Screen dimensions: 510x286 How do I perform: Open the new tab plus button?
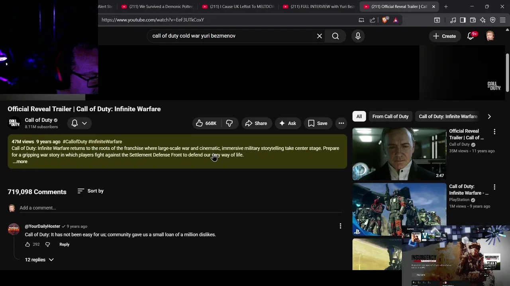click(x=446, y=6)
